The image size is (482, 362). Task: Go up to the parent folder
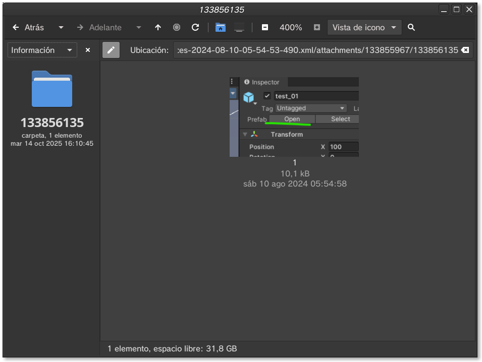(158, 28)
